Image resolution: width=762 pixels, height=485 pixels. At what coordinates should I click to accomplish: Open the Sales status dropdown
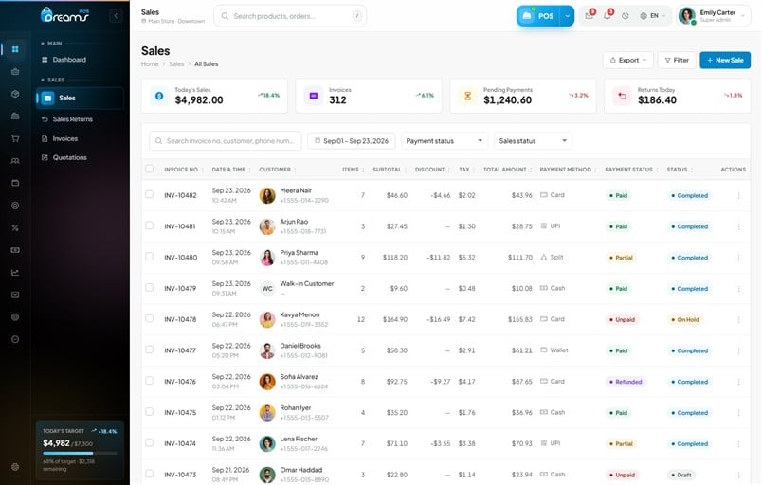533,141
